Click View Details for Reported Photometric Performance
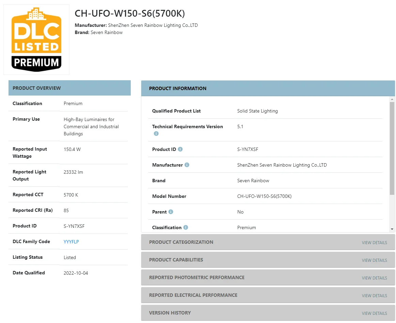The image size is (396, 323). (x=374, y=278)
